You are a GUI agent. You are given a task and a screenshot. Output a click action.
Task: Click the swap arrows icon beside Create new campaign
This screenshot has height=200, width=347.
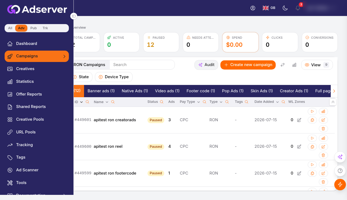pyautogui.click(x=282, y=65)
